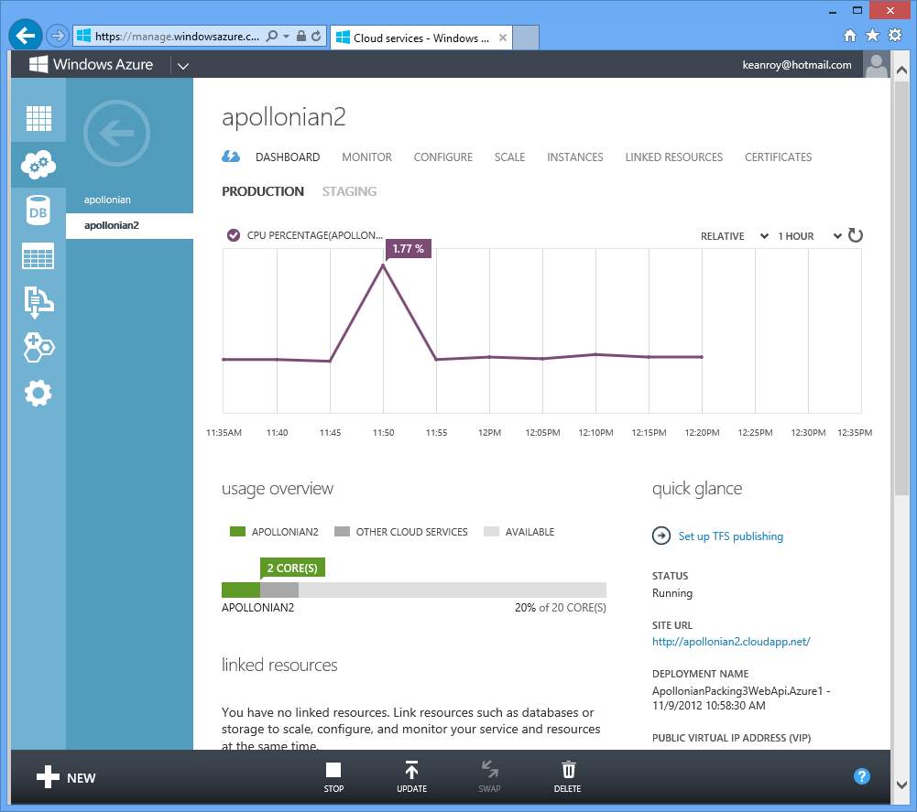Click the large back arrow circle
Viewport: 917px width, 812px height.
point(116,134)
